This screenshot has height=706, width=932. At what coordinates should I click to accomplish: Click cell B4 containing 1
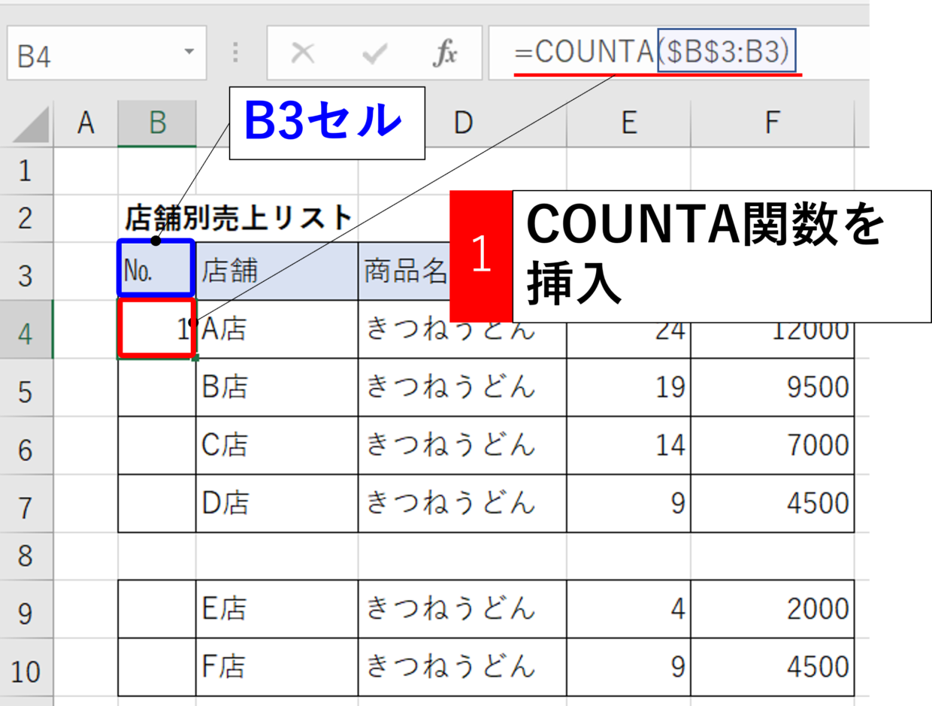pyautogui.click(x=157, y=329)
